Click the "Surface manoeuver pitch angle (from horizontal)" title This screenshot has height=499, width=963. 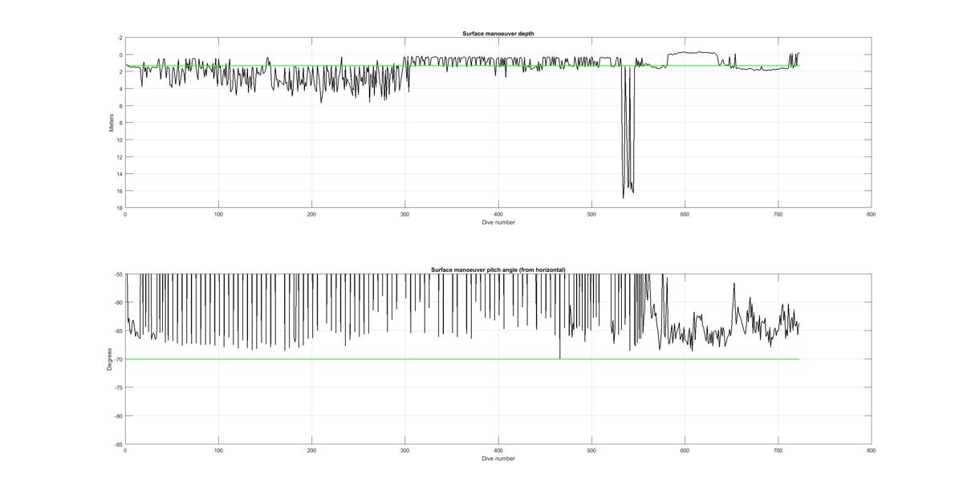coord(498,270)
